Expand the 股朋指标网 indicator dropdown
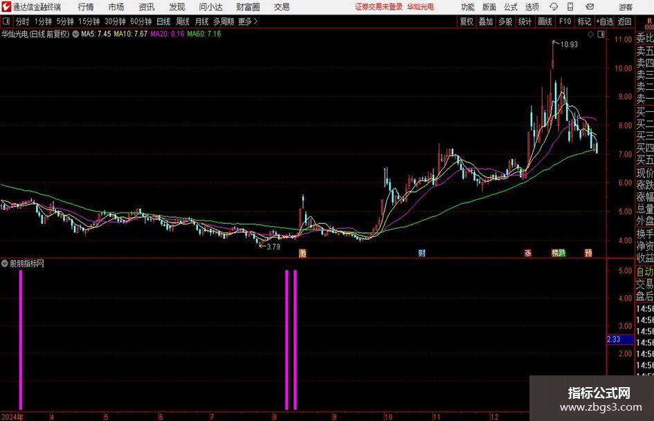The height and width of the screenshot is (421, 654). tap(5, 263)
